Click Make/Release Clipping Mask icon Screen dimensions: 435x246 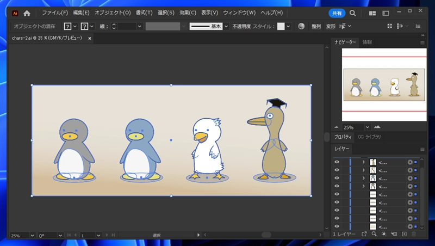384,234
